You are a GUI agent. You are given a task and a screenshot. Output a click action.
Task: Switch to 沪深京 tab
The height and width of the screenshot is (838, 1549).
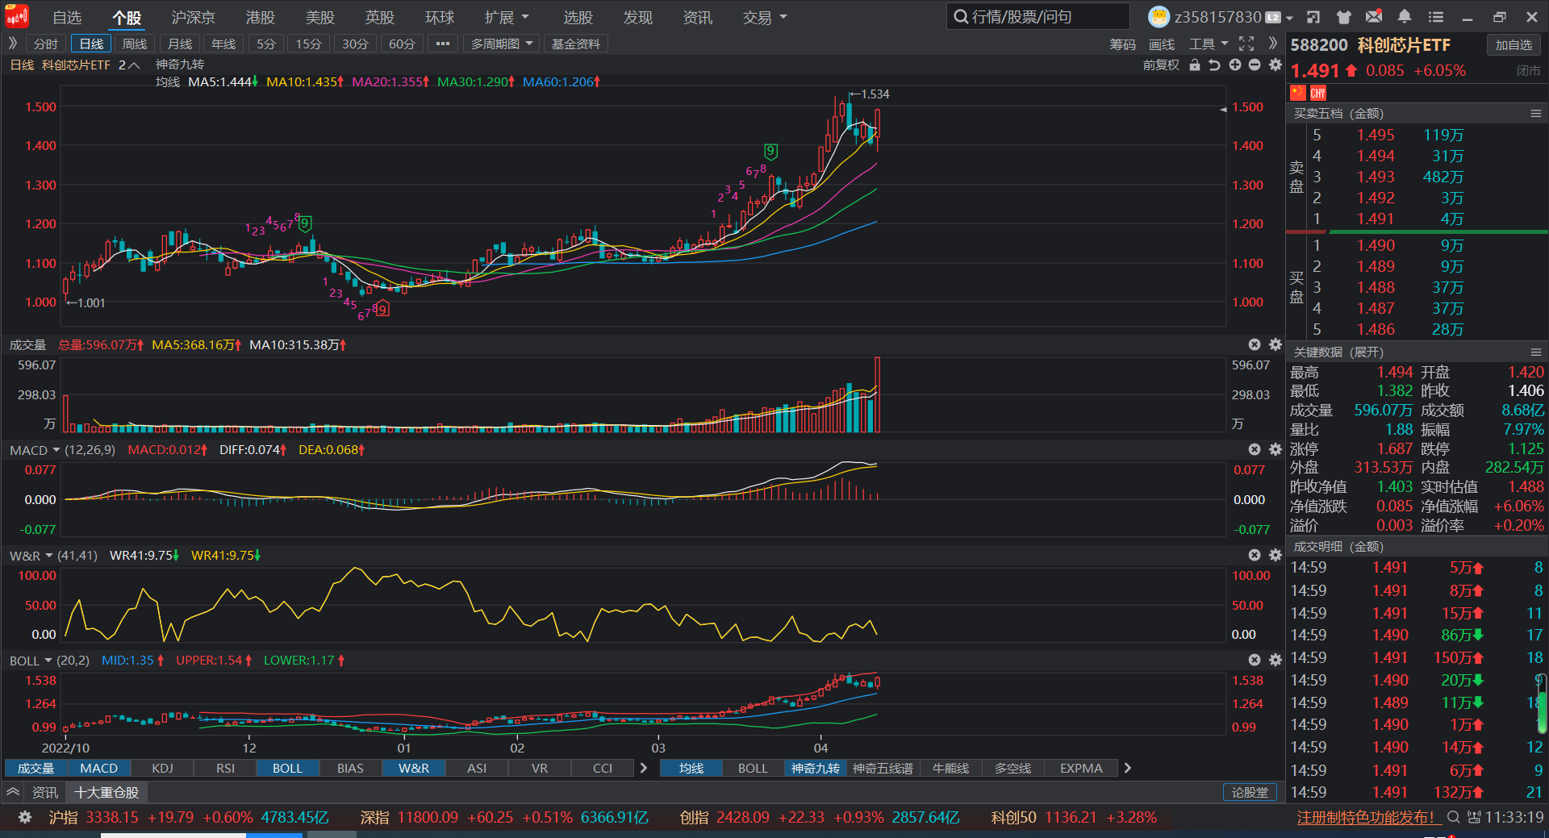pyautogui.click(x=194, y=17)
